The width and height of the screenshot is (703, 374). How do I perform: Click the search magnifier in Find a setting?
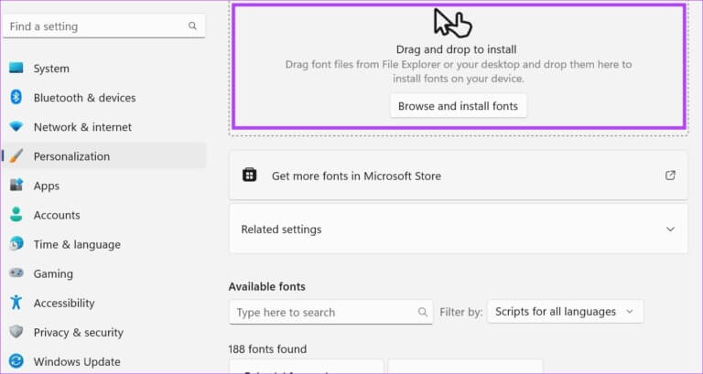point(192,26)
